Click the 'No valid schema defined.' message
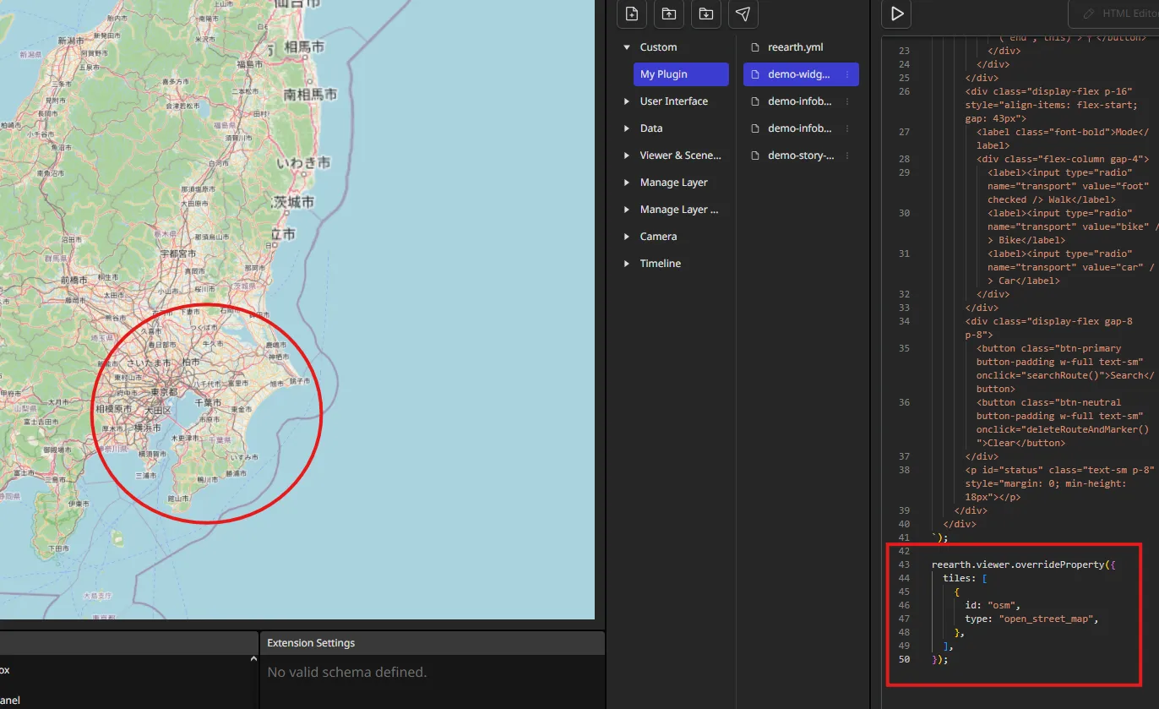 [x=347, y=673]
